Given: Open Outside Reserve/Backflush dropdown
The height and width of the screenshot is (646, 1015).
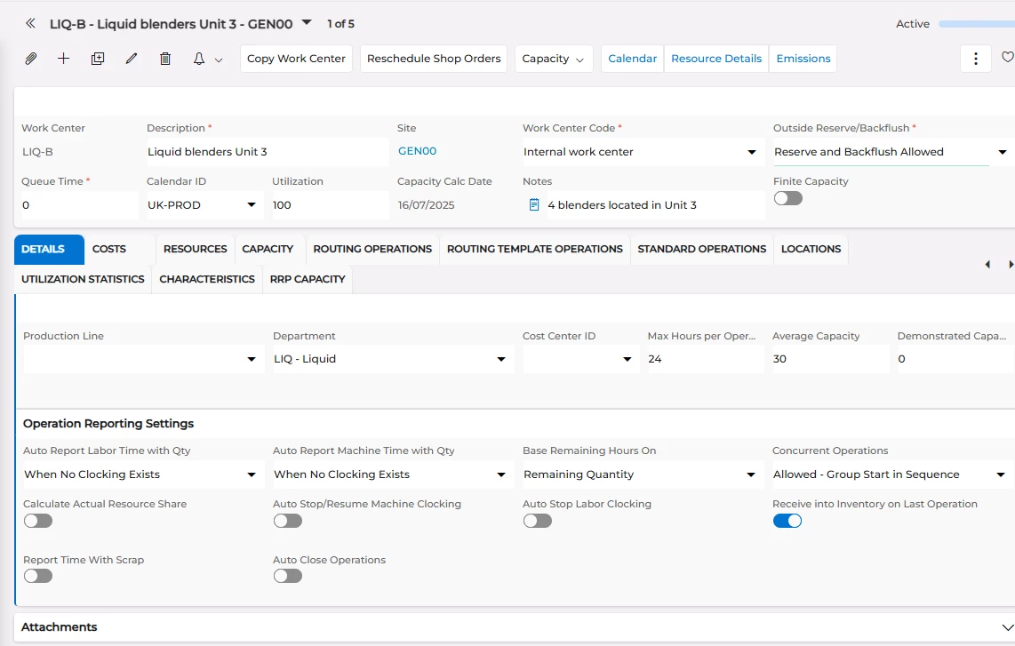Looking at the screenshot, I should 1002,153.
